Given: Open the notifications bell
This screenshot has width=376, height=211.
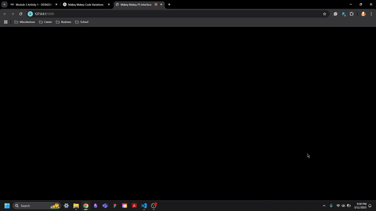Looking at the screenshot, I should click(x=370, y=206).
